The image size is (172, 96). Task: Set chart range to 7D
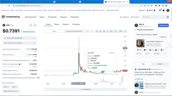[x=100, y=31]
